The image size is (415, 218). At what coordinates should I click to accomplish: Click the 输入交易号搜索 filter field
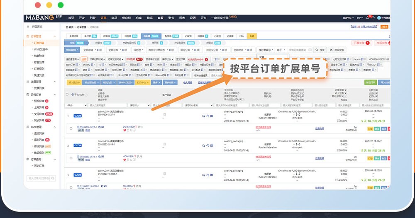coord(107,105)
